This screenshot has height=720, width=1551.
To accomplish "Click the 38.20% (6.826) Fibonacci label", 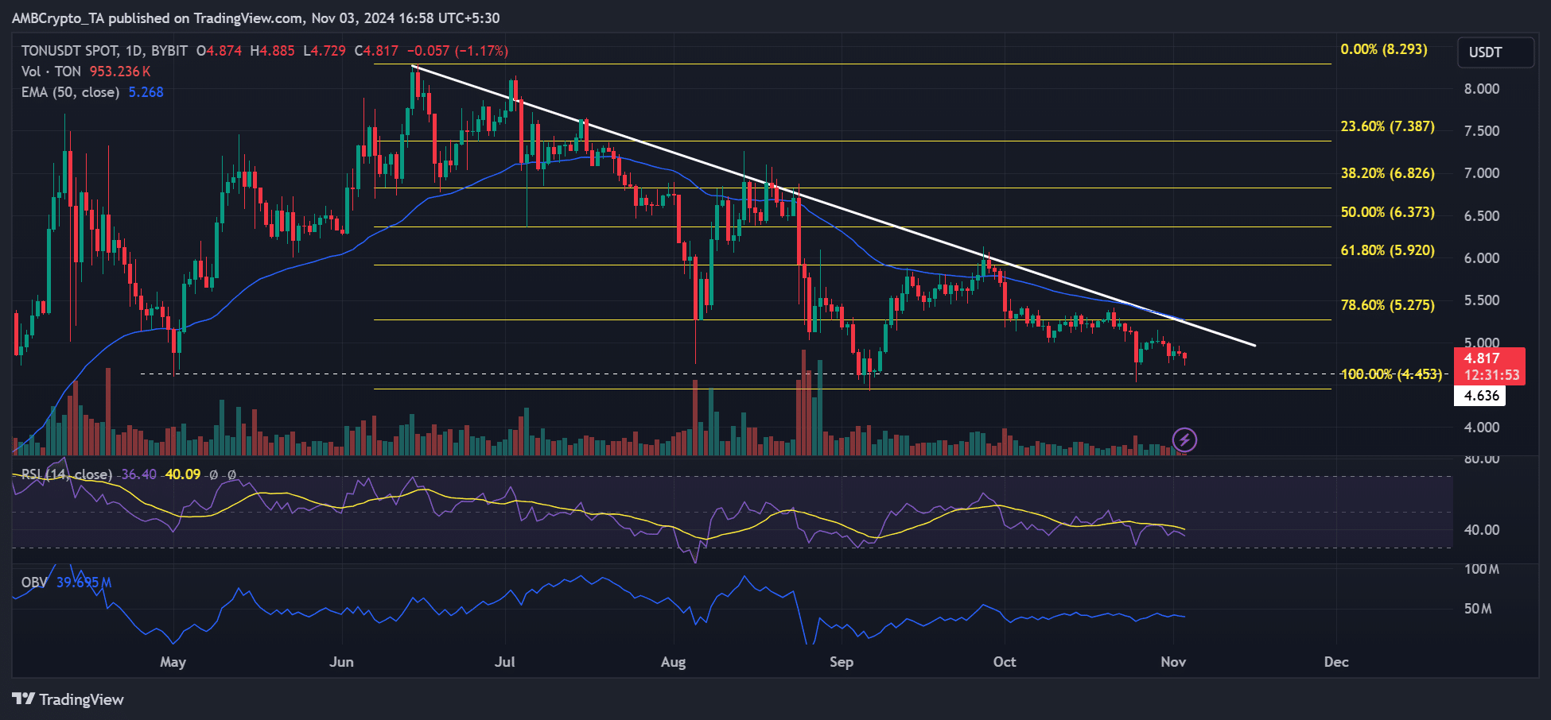I will pyautogui.click(x=1388, y=173).
